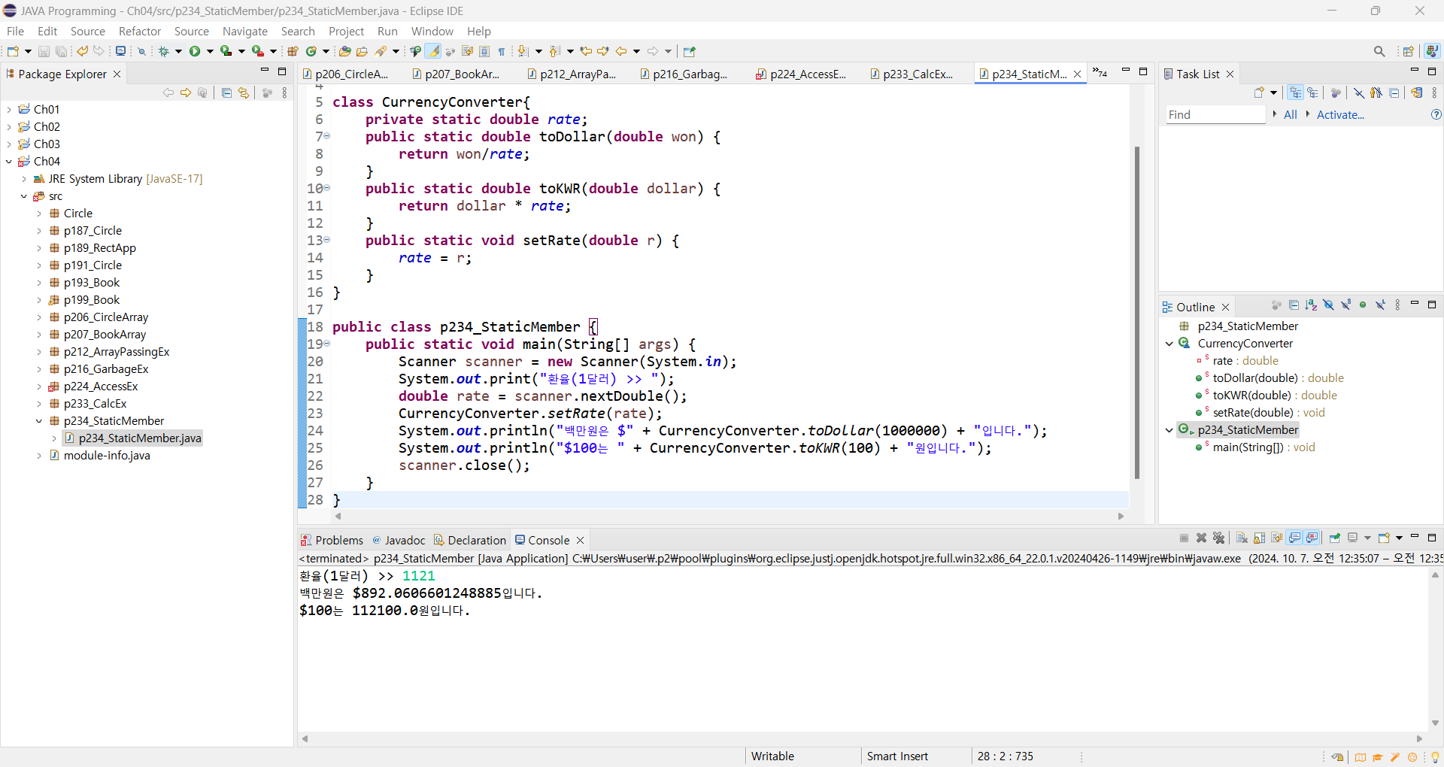This screenshot has width=1444, height=767.
Task: Collapse the Ch04 project
Action: [9, 161]
